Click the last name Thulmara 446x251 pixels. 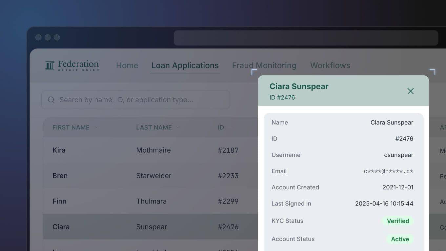[x=152, y=201]
